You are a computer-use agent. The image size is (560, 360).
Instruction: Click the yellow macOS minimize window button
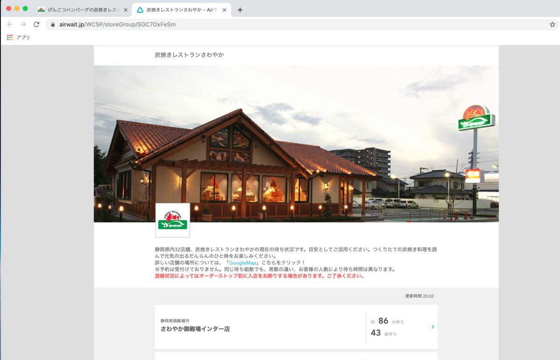pyautogui.click(x=17, y=9)
